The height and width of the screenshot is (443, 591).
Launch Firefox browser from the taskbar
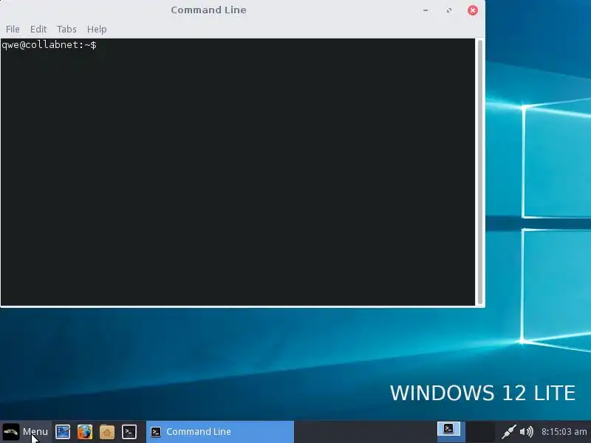[85, 432]
